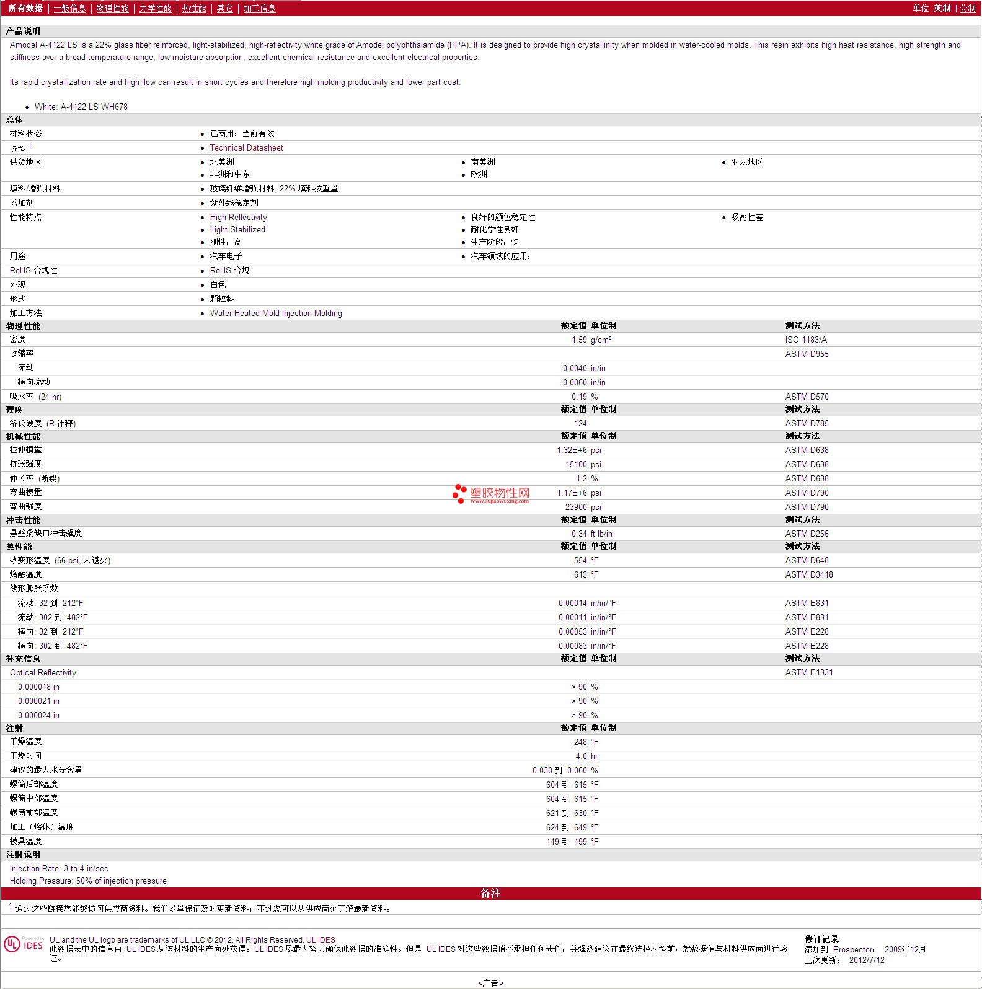Select the 'High Reflectivity' feature
The width and height of the screenshot is (982, 989).
pyautogui.click(x=238, y=217)
